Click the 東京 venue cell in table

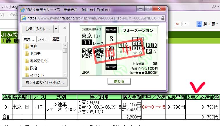[x=17, y=107]
